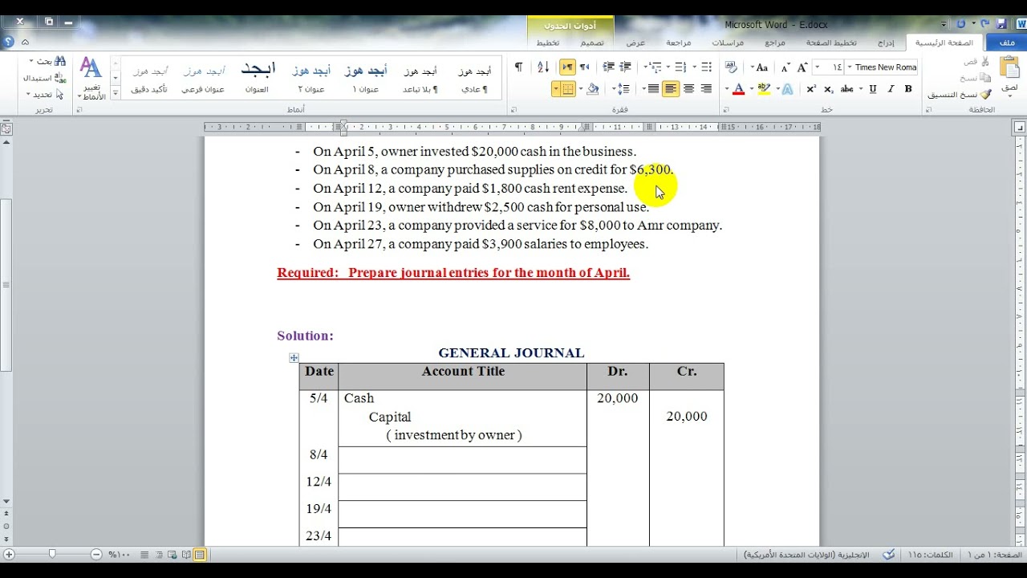Apply red font color A swatch

click(739, 89)
